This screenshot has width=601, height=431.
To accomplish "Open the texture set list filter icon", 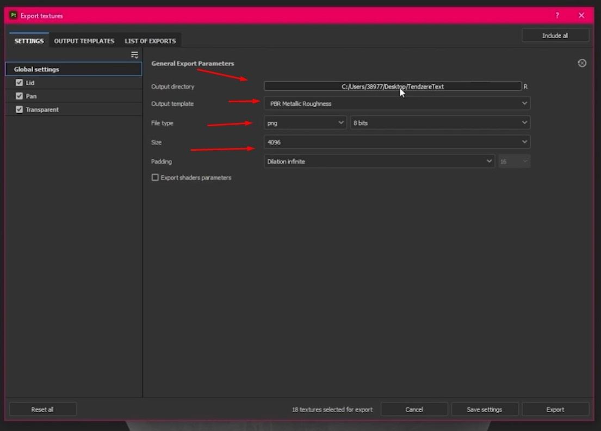I will tap(134, 55).
